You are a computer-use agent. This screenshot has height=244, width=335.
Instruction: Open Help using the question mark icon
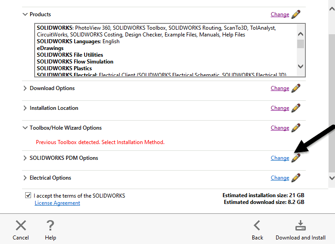pos(50,226)
